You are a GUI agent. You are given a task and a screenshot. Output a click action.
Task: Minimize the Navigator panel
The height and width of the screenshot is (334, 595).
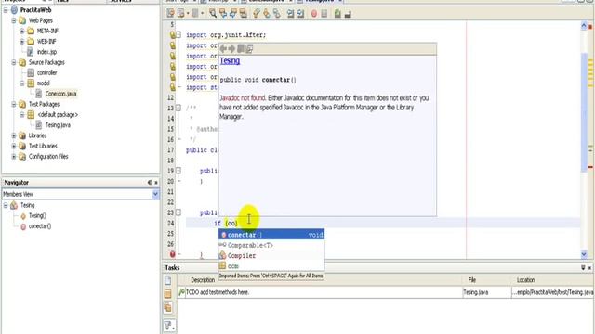(x=150, y=183)
